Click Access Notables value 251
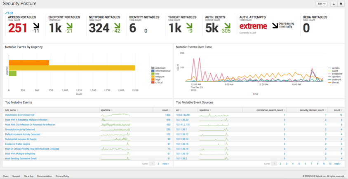 18,28
